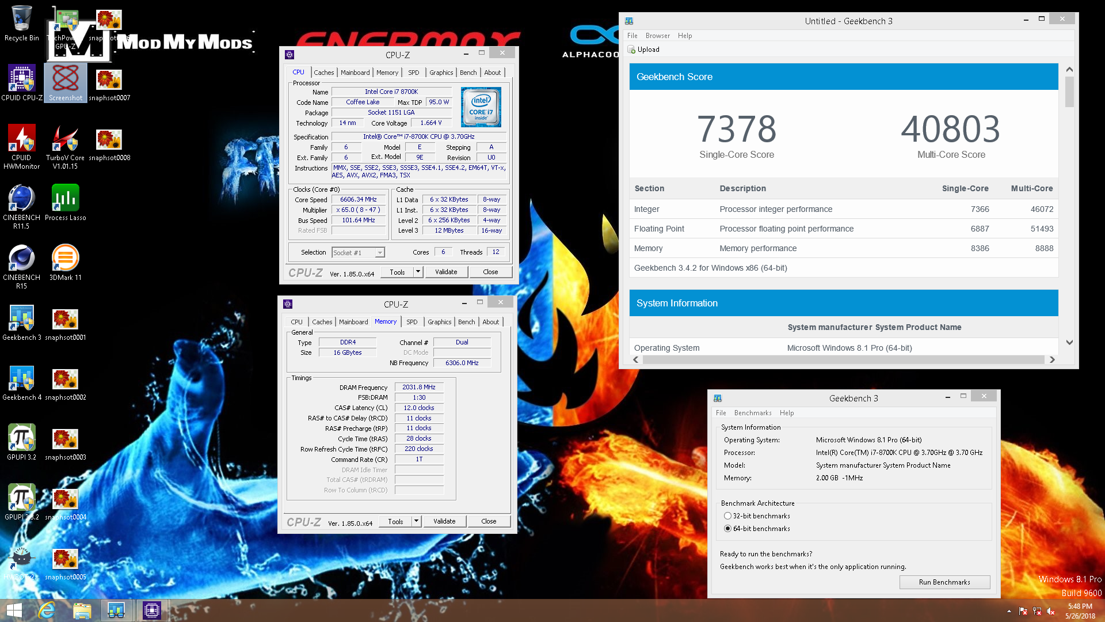1105x622 pixels.
Task: Open the snaphsot0003 image file
Action: point(65,443)
